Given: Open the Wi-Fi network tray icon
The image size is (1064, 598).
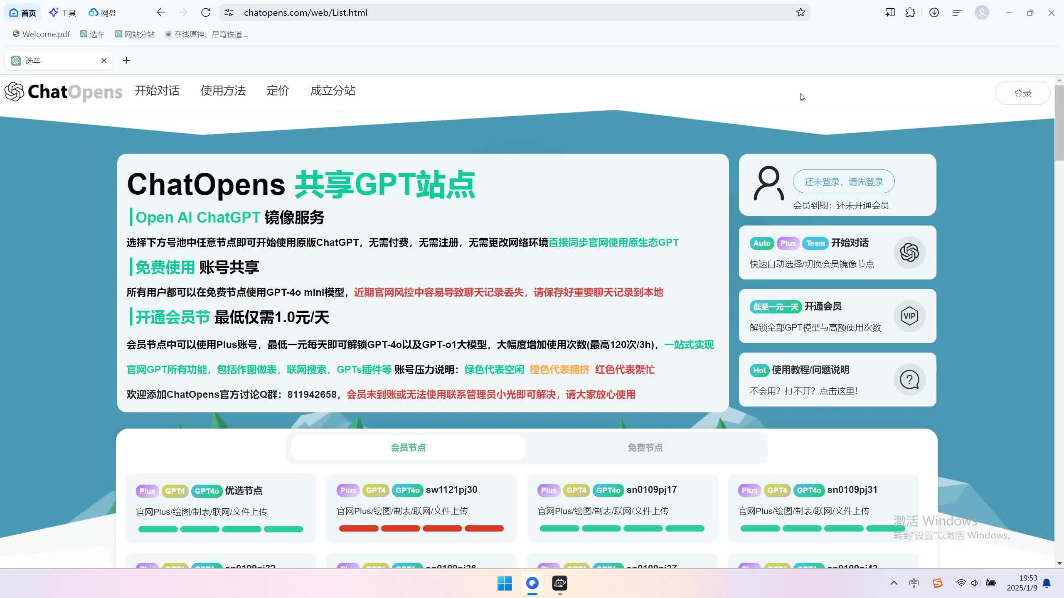Looking at the screenshot, I should click(x=961, y=583).
